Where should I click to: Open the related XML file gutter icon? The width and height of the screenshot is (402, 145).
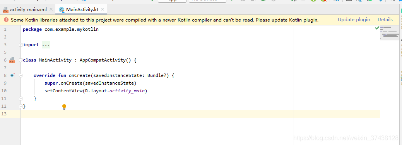click(12, 60)
